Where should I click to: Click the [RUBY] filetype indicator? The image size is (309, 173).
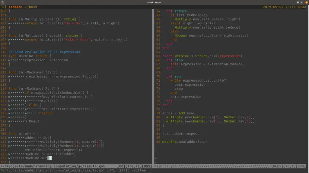click(278, 166)
